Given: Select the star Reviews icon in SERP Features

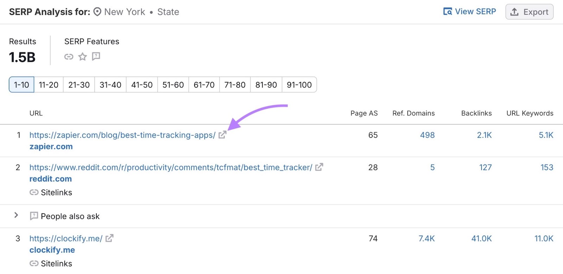Looking at the screenshot, I should (x=82, y=57).
